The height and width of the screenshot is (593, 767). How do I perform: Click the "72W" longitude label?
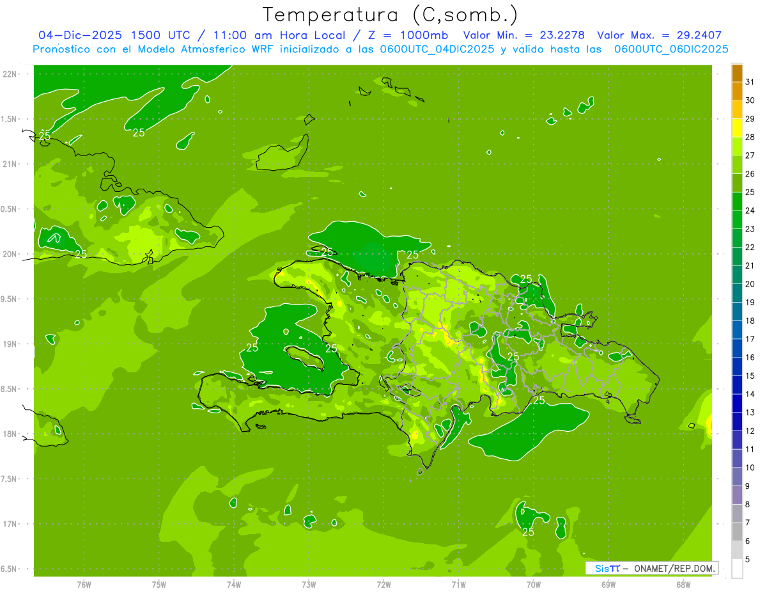(x=384, y=585)
